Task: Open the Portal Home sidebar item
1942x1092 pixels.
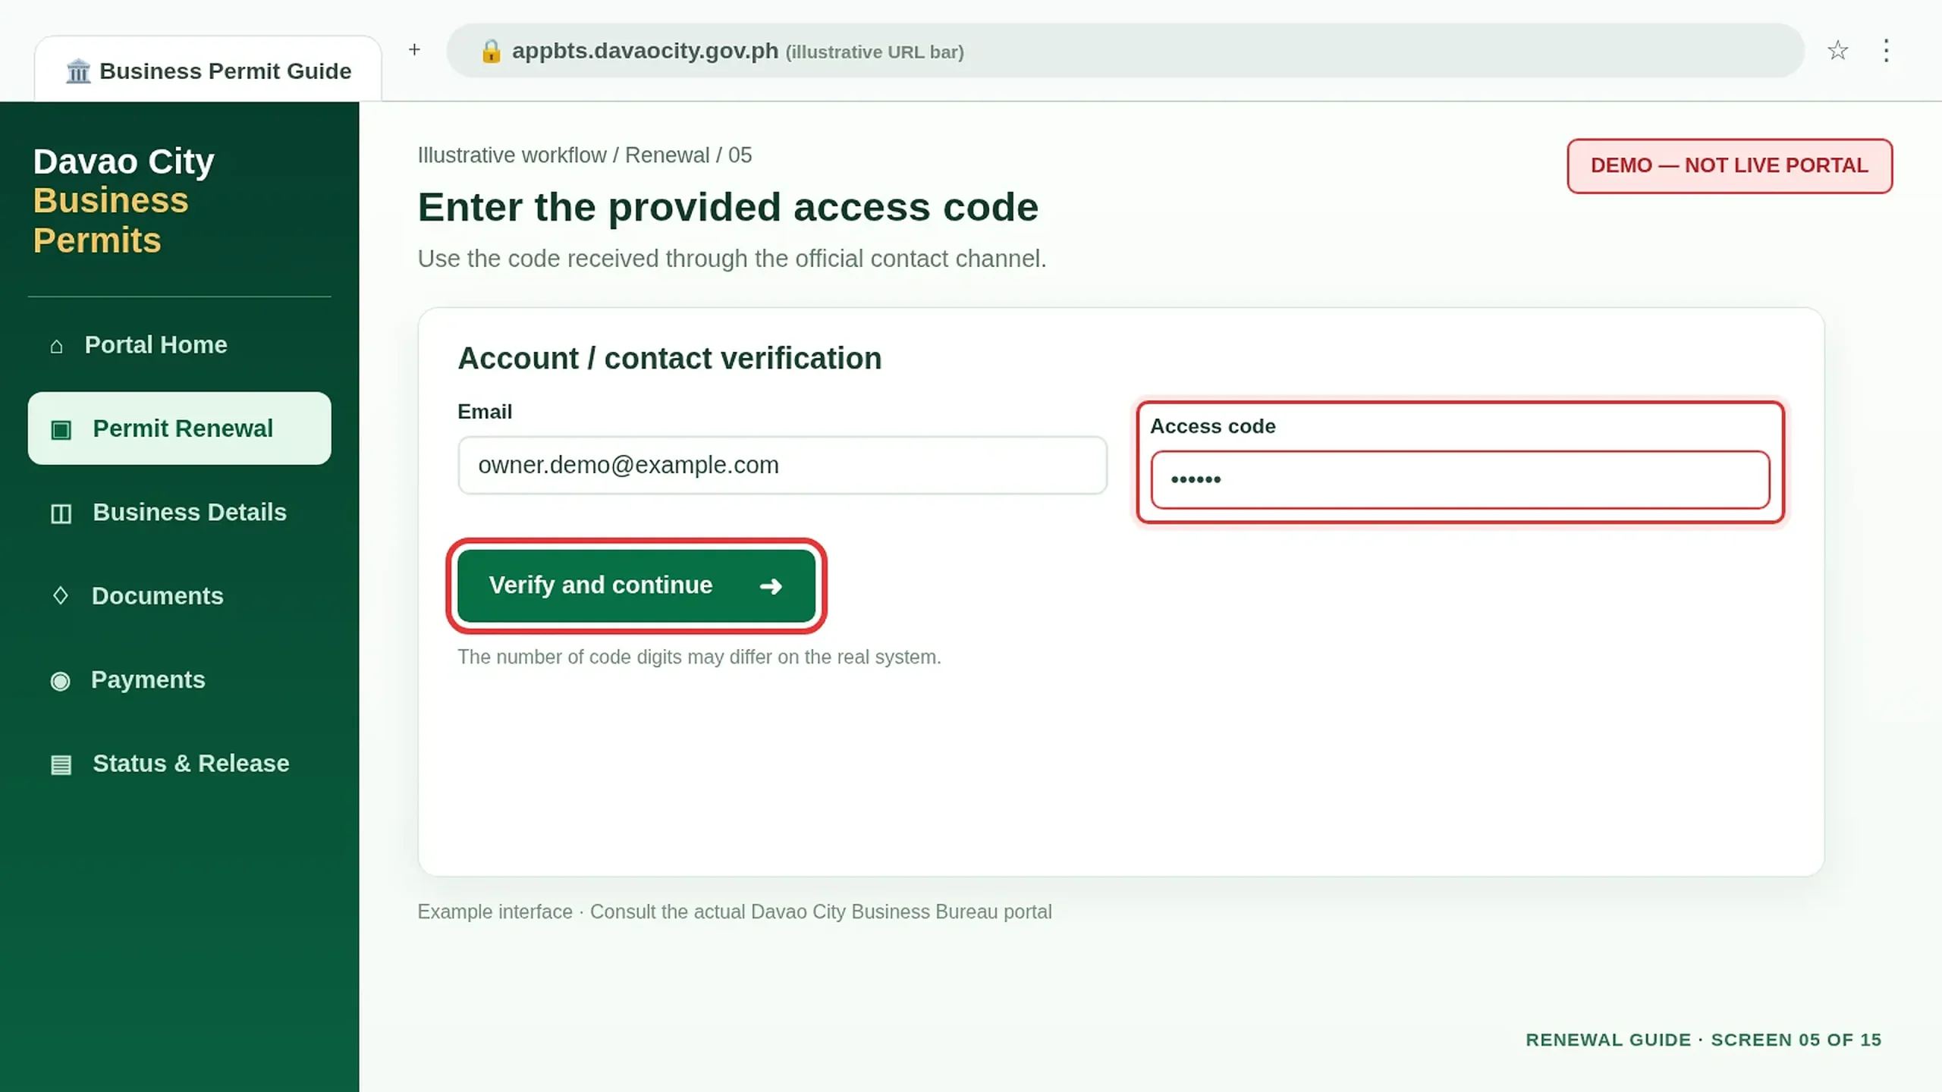Action: [x=179, y=345]
